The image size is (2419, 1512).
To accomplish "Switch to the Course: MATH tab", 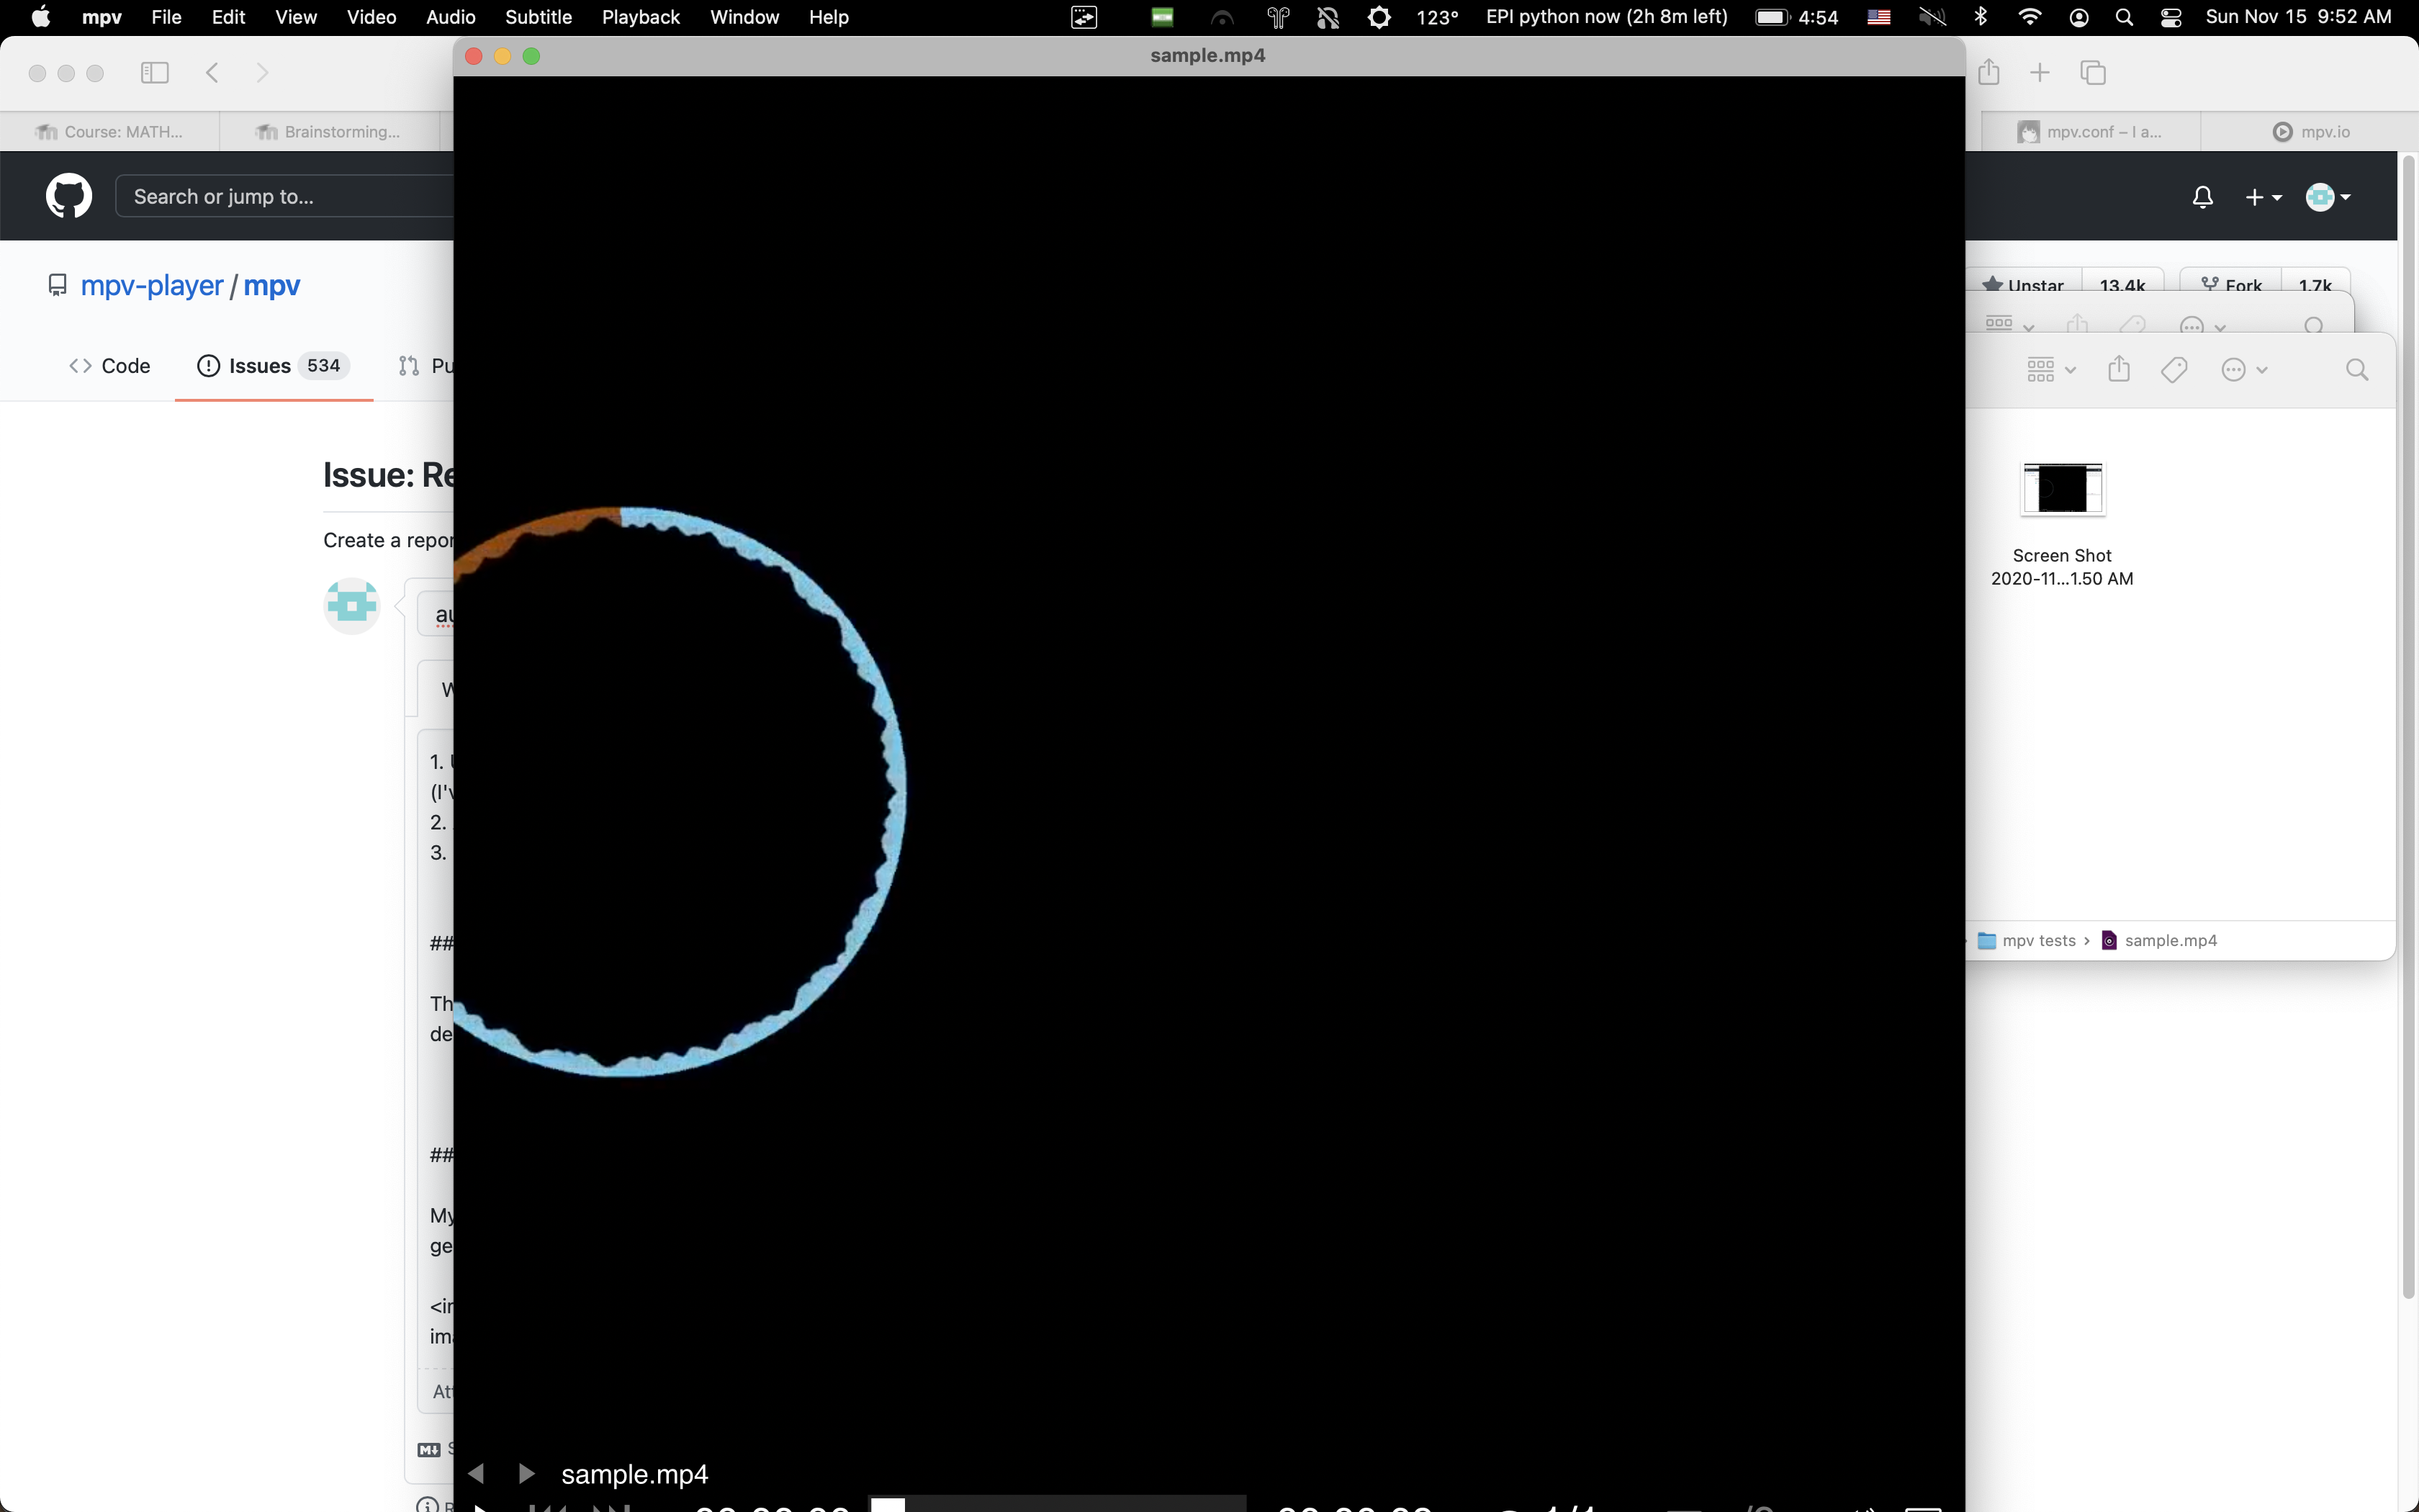I will (110, 131).
